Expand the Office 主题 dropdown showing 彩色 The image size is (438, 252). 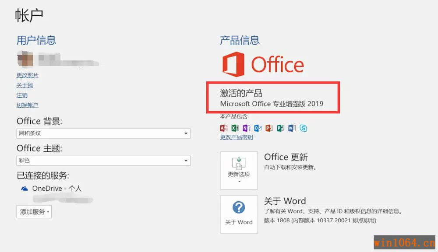tap(104, 161)
